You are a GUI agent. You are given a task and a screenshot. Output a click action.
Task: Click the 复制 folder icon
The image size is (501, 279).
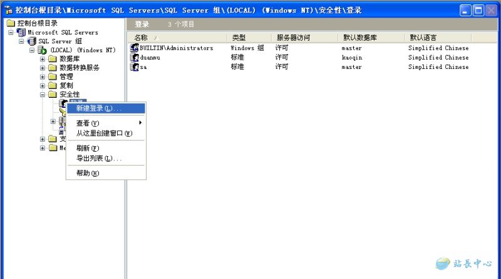[53, 85]
